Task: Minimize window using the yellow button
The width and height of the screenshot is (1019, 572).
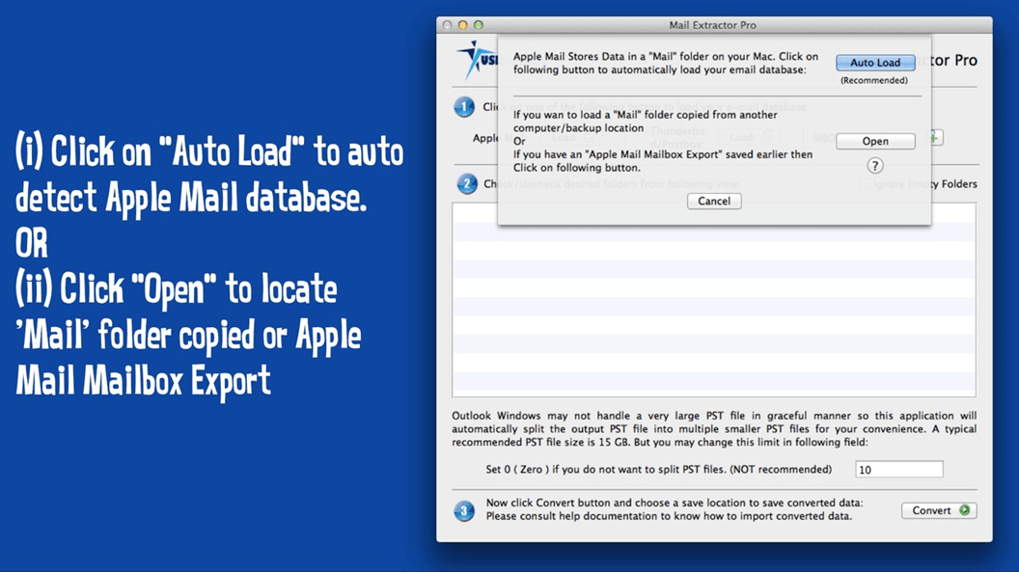Action: click(462, 25)
